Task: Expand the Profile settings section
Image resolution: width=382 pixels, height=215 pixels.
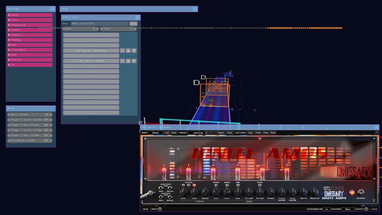Action: [x=30, y=60]
